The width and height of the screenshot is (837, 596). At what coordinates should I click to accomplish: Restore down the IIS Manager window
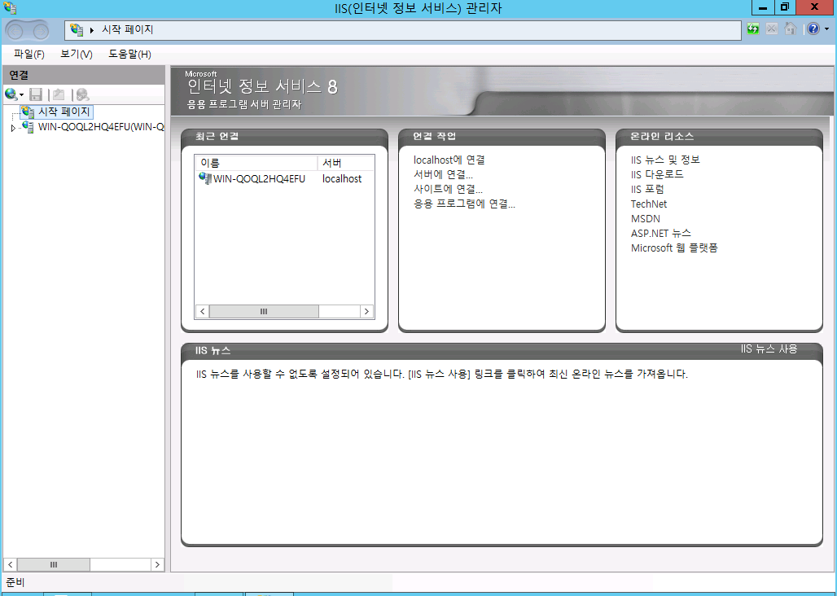coord(785,7)
